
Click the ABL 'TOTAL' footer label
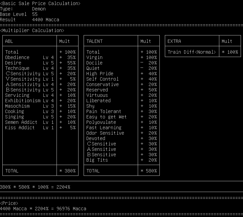(12, 171)
